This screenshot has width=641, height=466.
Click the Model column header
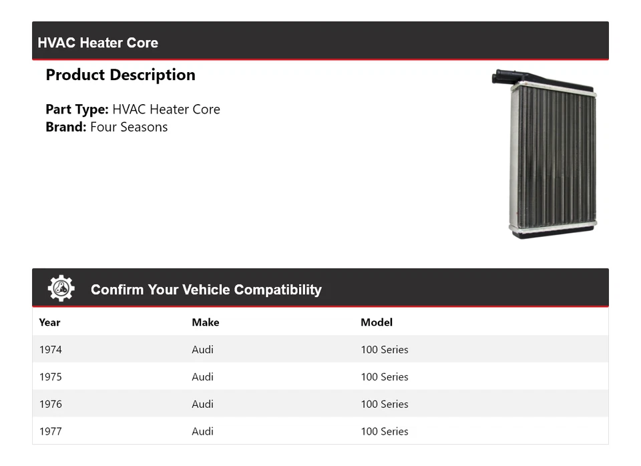(377, 322)
